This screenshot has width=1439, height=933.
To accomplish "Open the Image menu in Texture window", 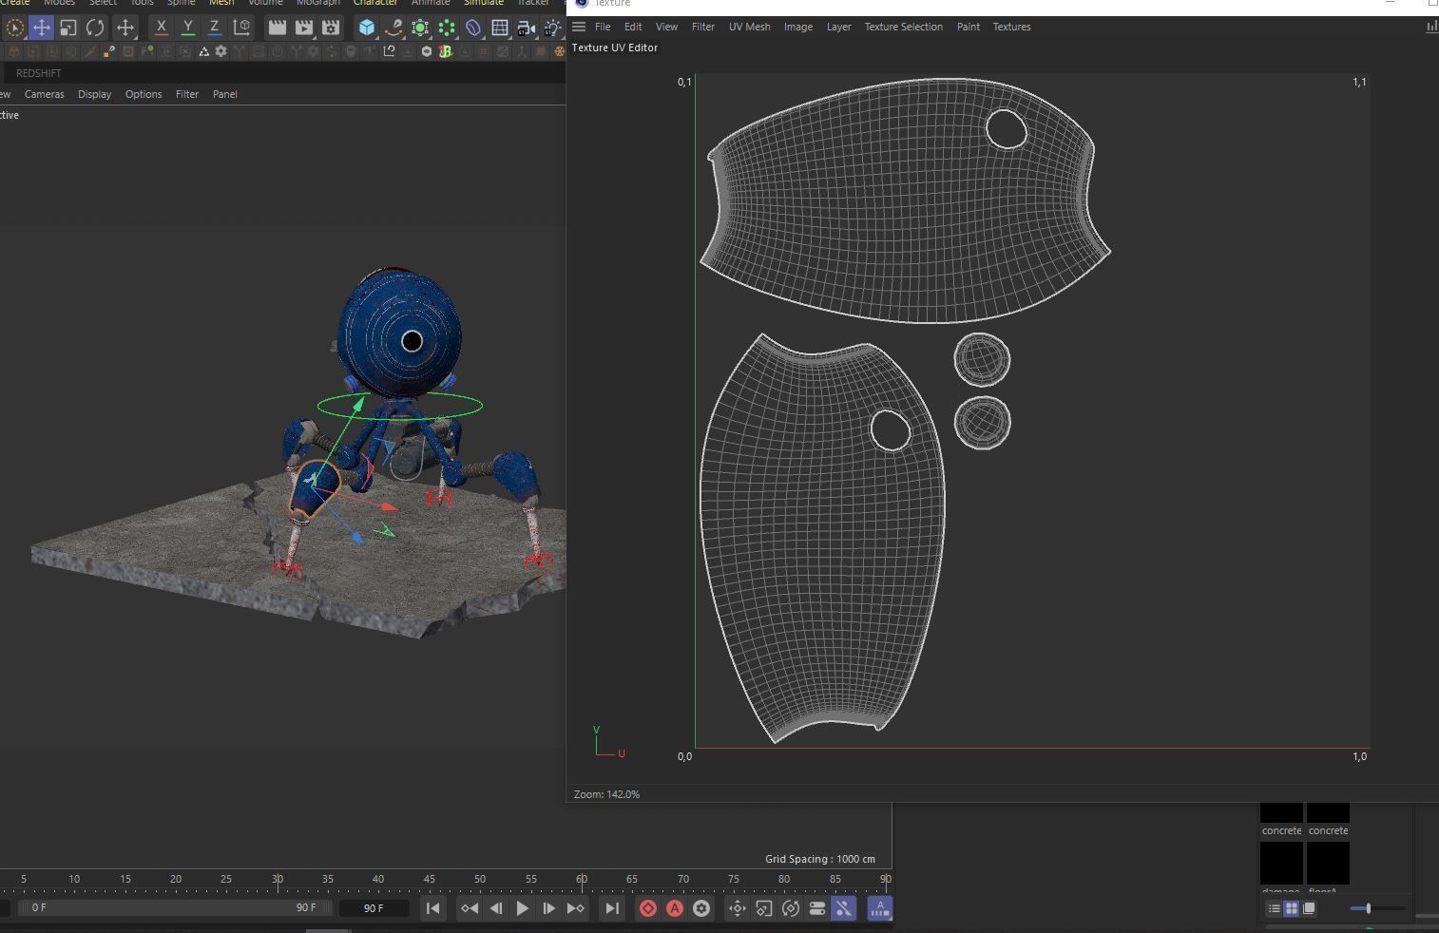I will (798, 27).
